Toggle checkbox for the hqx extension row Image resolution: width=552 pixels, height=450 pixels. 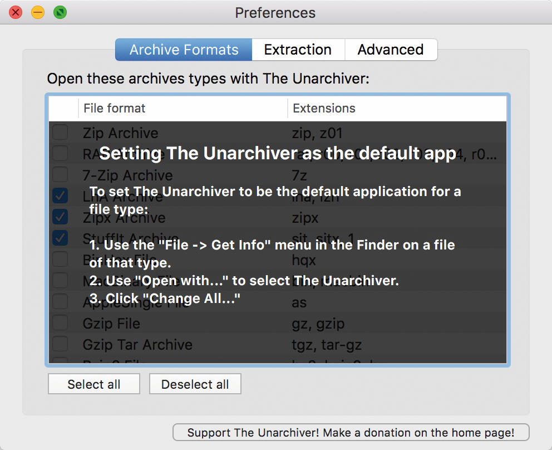coord(60,259)
